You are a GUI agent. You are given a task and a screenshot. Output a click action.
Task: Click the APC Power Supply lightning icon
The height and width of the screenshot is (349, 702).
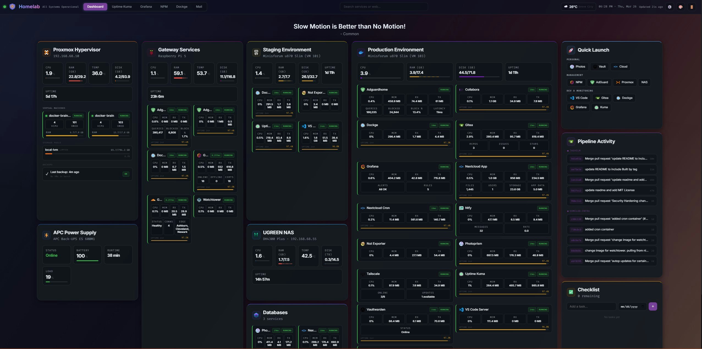click(x=46, y=235)
